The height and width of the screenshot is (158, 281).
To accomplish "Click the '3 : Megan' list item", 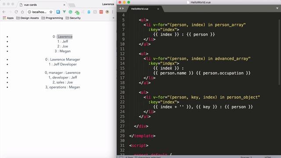I will coord(62,51).
